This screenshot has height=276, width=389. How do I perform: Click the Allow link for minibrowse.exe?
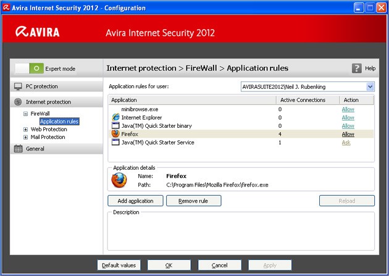point(348,109)
